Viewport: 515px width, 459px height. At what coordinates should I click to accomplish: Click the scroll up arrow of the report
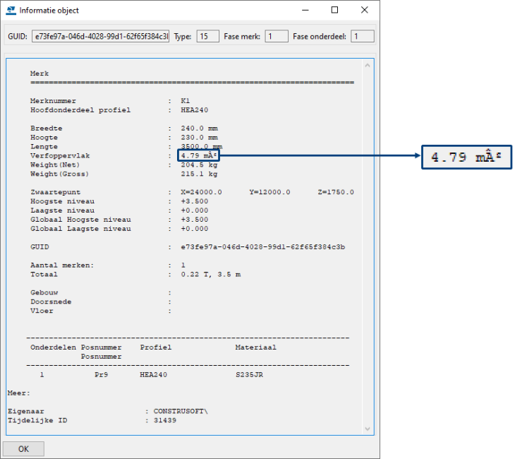(x=367, y=65)
